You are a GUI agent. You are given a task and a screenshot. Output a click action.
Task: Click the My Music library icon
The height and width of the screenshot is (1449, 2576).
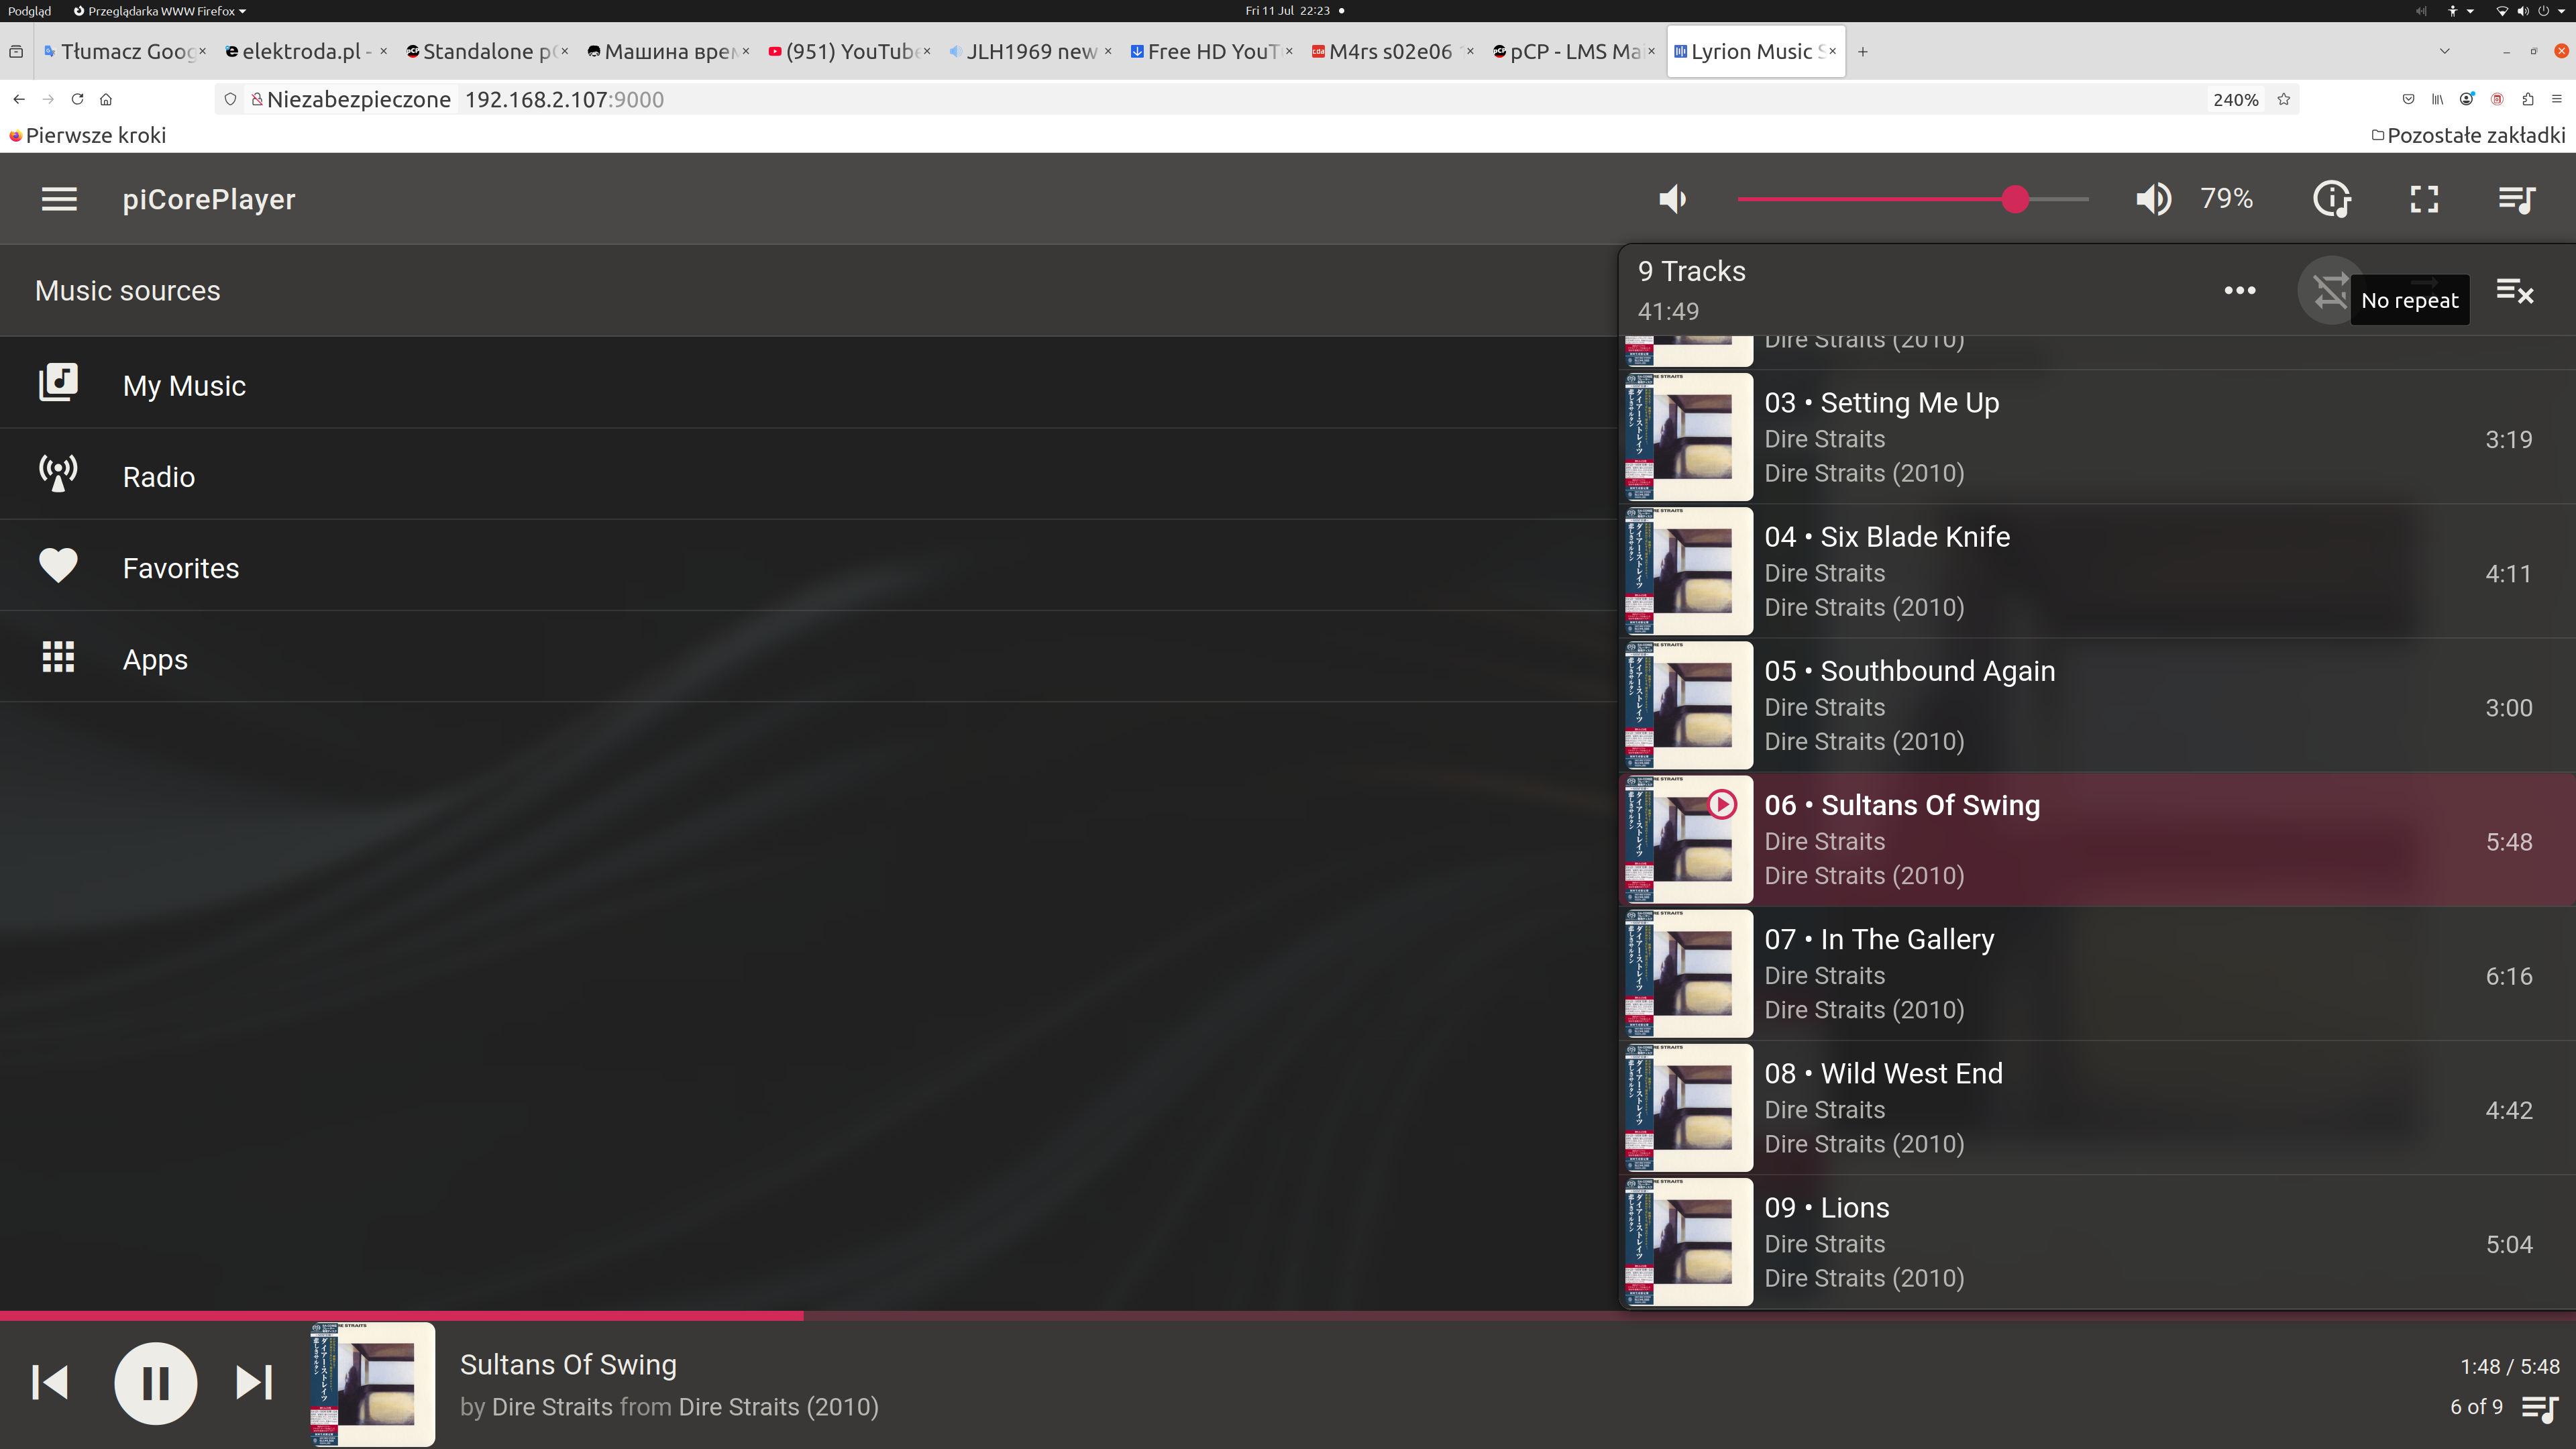(58, 382)
